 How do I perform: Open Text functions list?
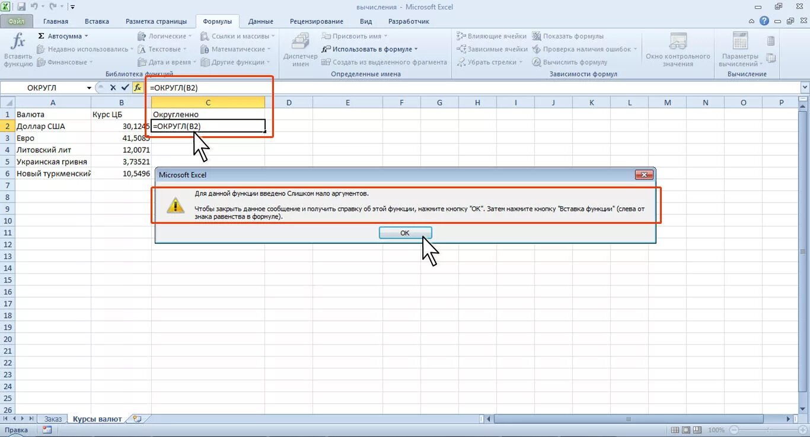[x=162, y=49]
